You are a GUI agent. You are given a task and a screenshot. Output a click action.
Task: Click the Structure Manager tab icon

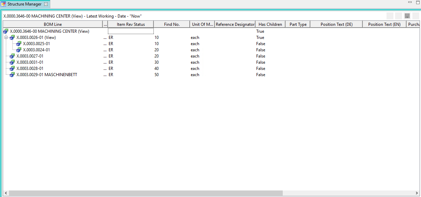(x=4, y=4)
